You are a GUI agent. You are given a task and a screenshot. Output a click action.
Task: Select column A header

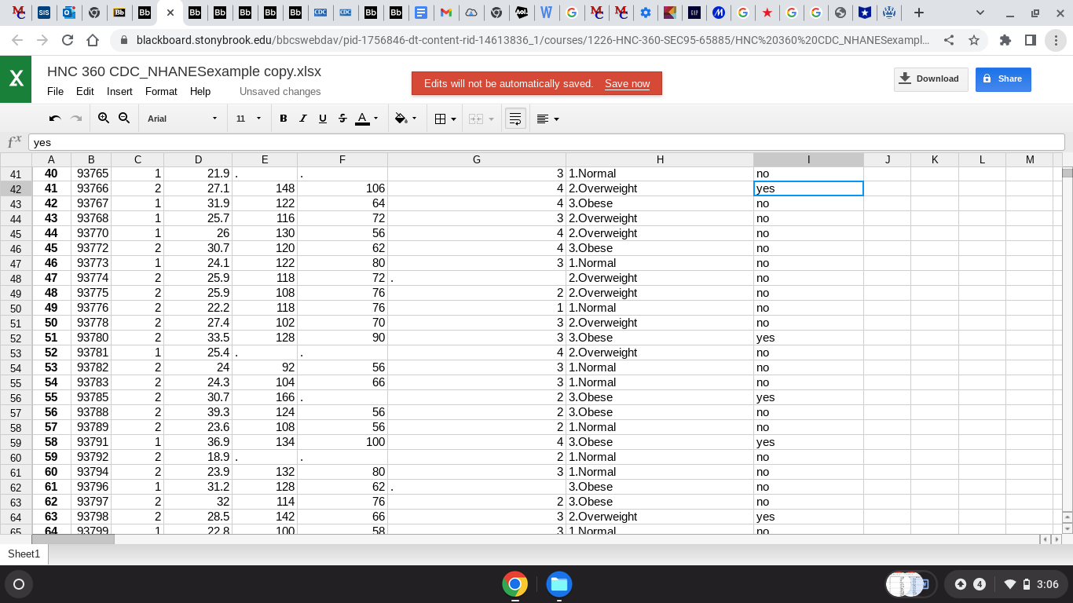coord(51,159)
